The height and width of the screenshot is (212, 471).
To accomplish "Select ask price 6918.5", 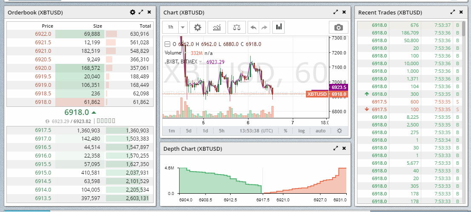I will click(43, 94).
